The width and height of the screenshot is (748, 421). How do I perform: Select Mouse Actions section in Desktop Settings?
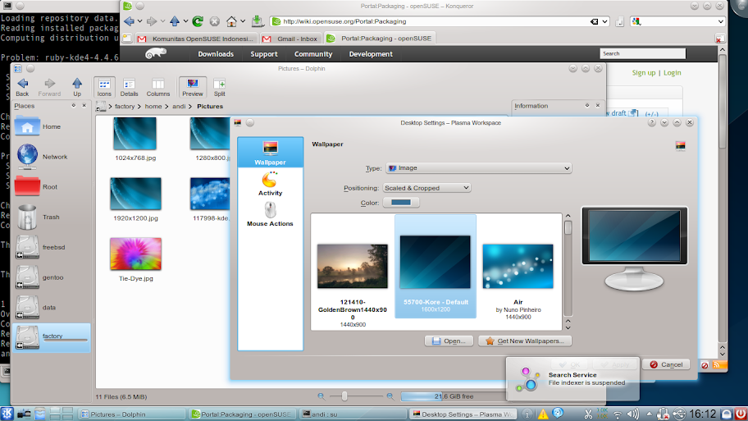270,214
